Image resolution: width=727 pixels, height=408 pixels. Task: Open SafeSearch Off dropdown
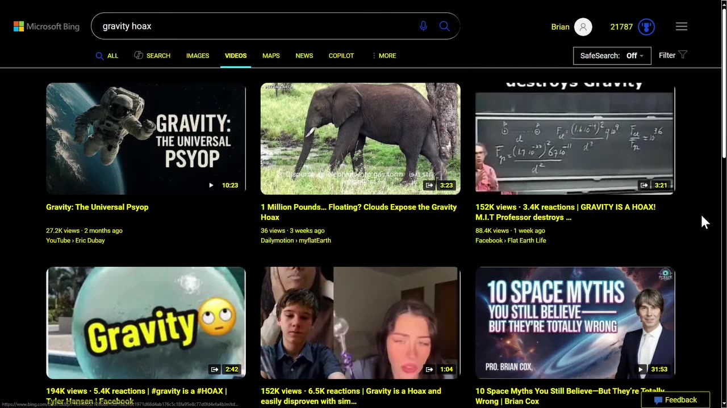click(612, 56)
